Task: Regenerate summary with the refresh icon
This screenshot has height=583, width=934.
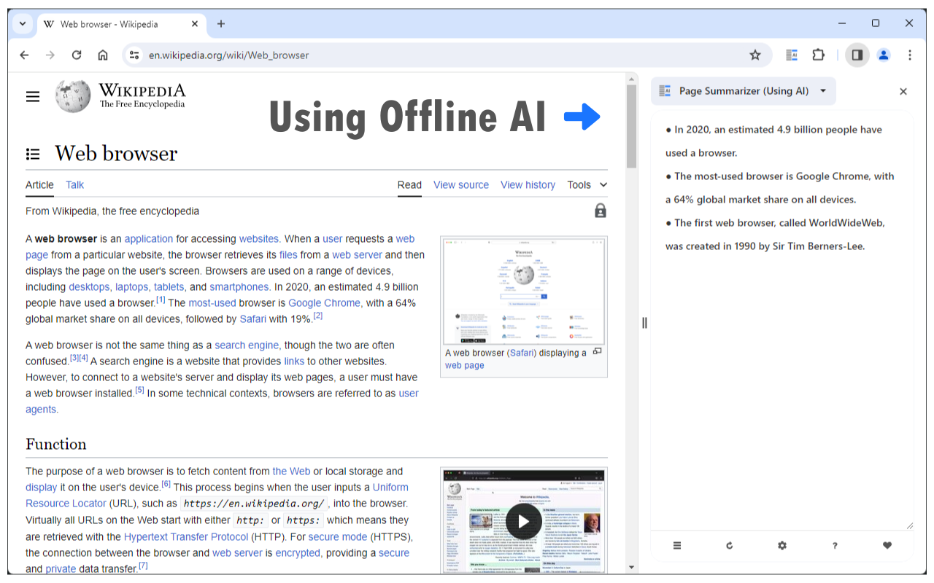Action: coord(730,545)
